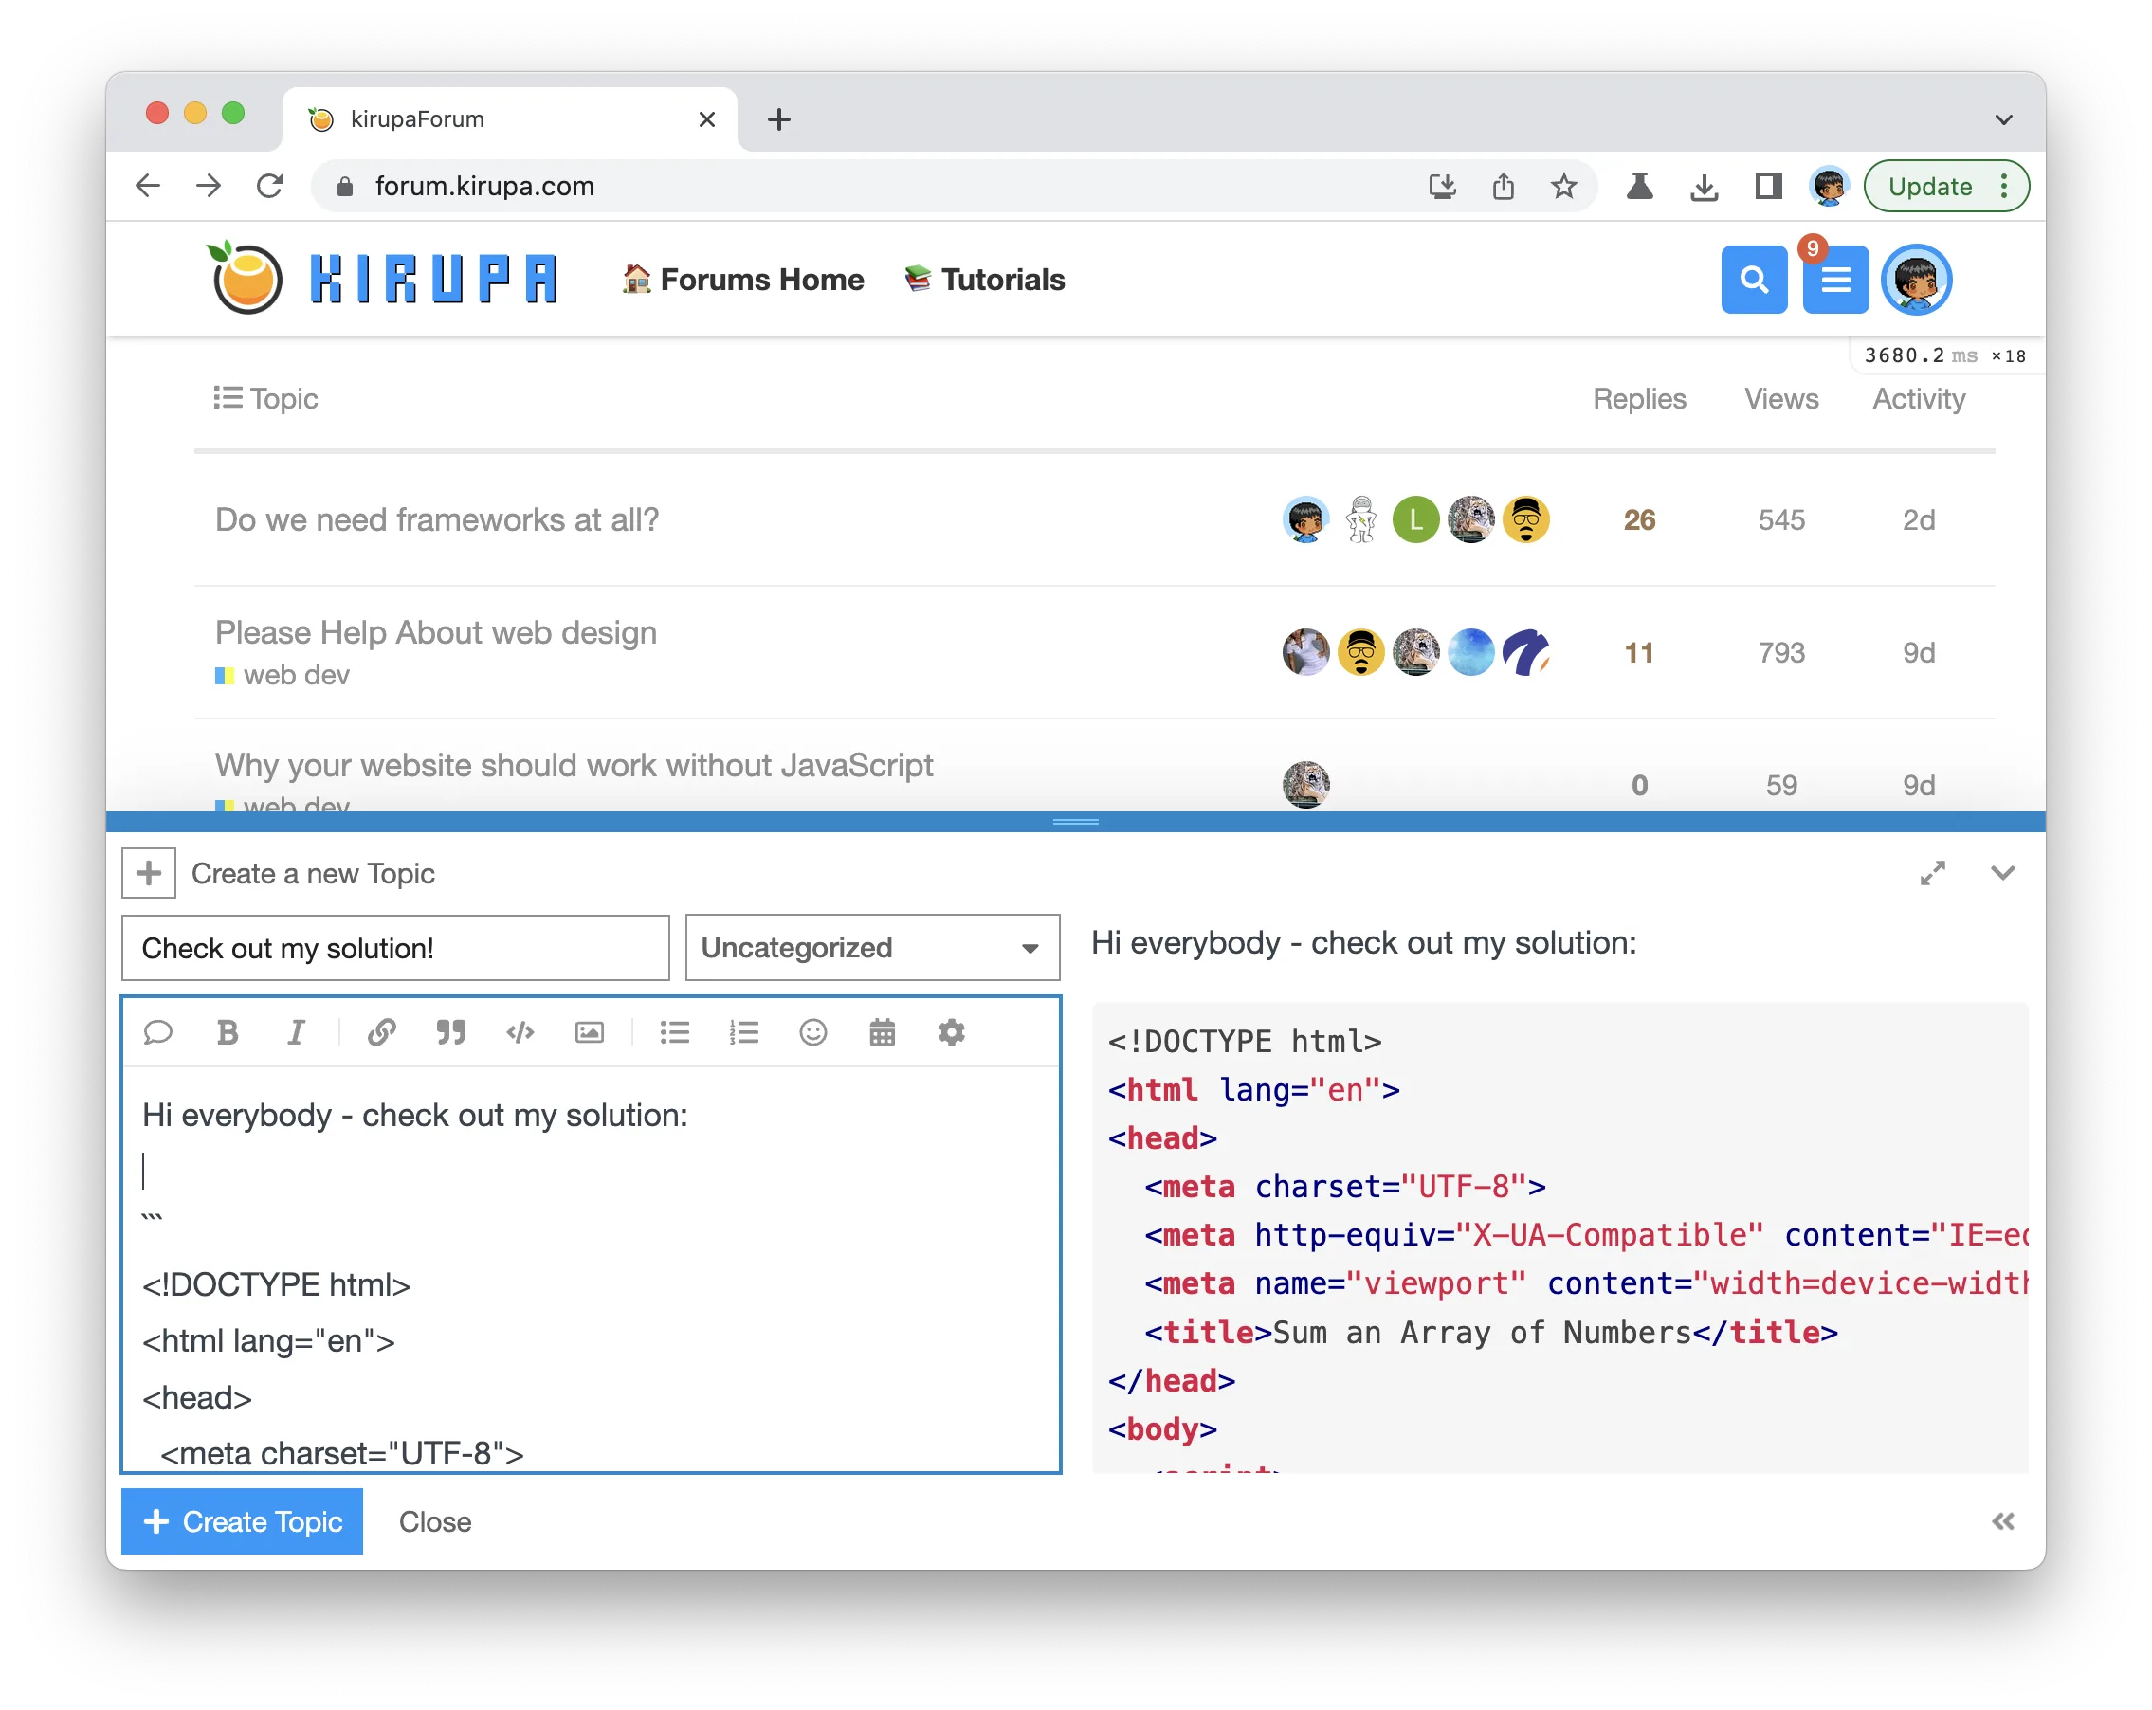Open topic 'Do we need frameworks at all?'
This screenshot has height=1710, width=2152.
coord(437,520)
